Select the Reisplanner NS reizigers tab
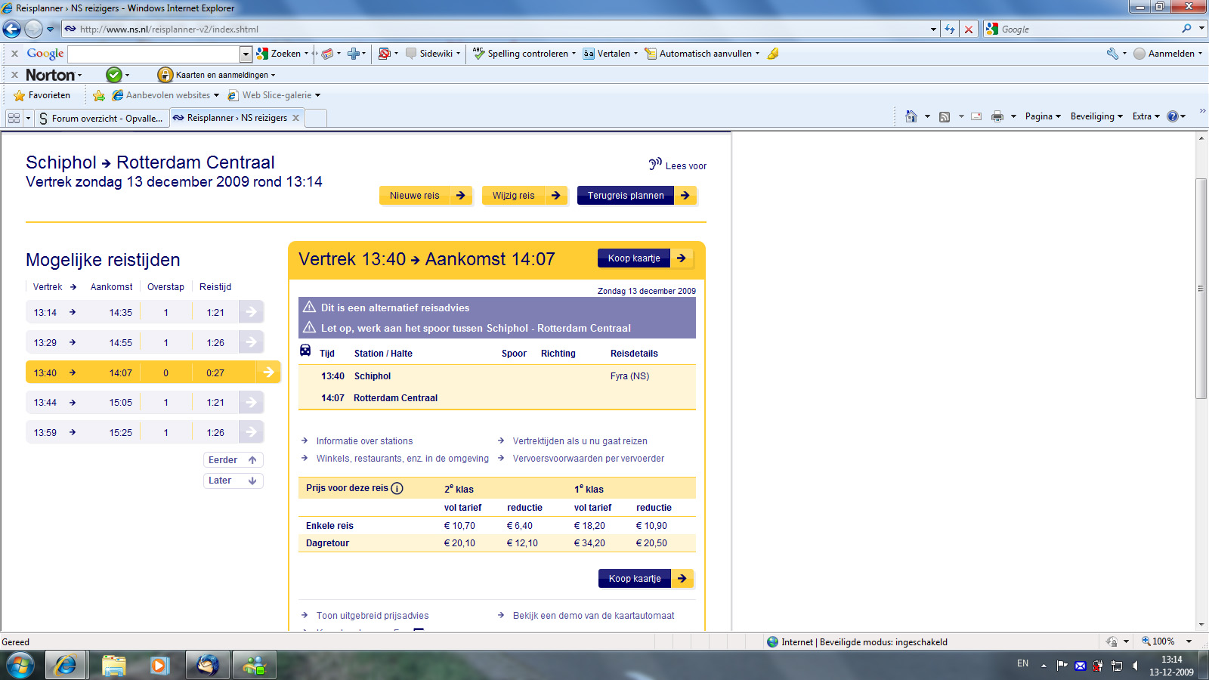The height and width of the screenshot is (680, 1209). [x=236, y=118]
